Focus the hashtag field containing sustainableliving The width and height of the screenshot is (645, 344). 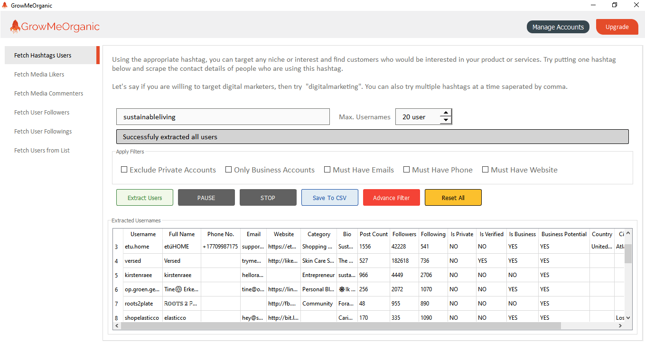click(x=223, y=117)
